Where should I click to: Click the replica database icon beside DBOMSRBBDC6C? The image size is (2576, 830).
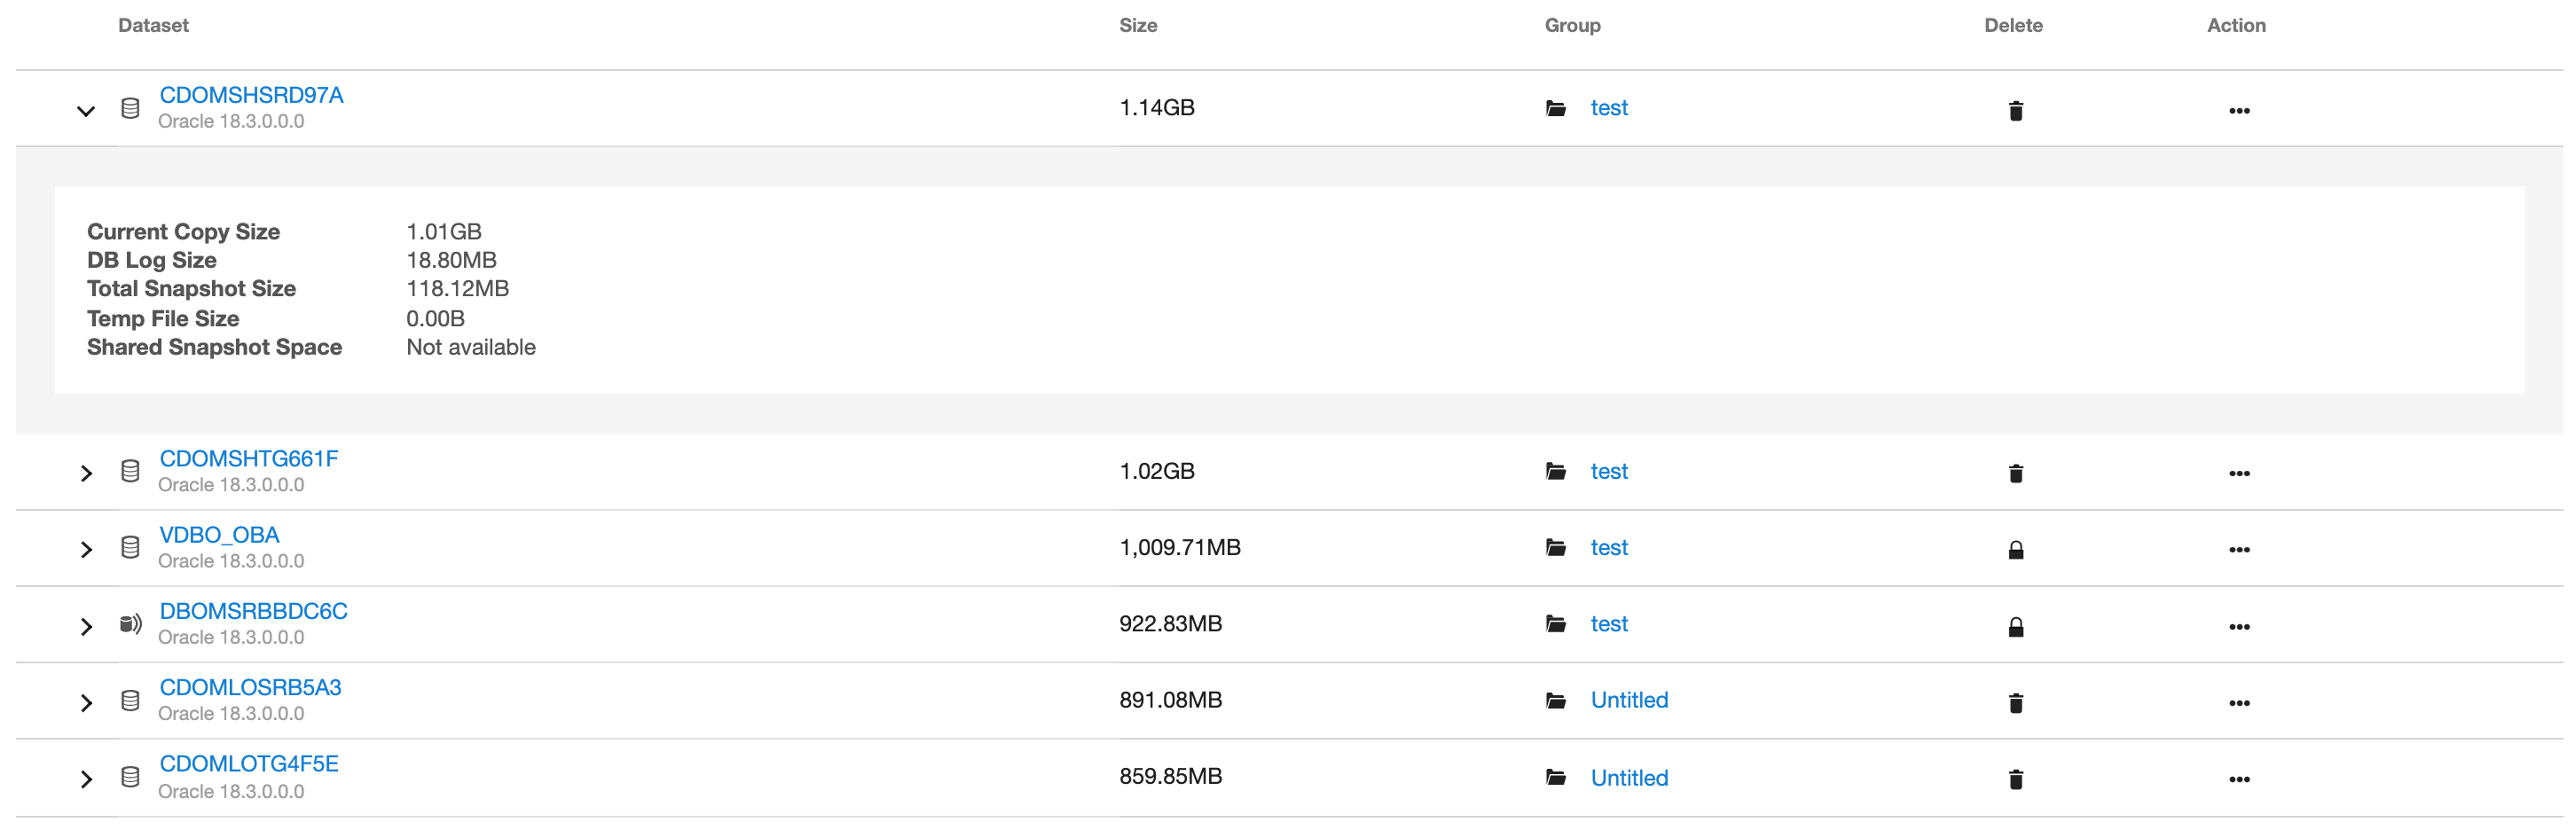pyautogui.click(x=130, y=625)
